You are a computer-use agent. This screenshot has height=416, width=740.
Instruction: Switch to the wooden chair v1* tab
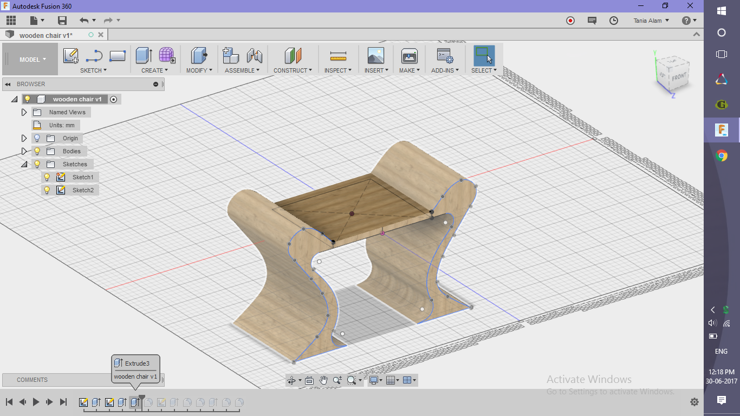pyautogui.click(x=46, y=35)
